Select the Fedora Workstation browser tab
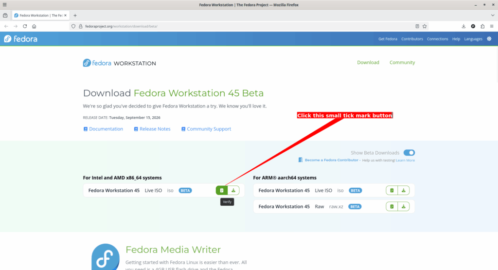The width and height of the screenshot is (498, 270). coord(41,15)
